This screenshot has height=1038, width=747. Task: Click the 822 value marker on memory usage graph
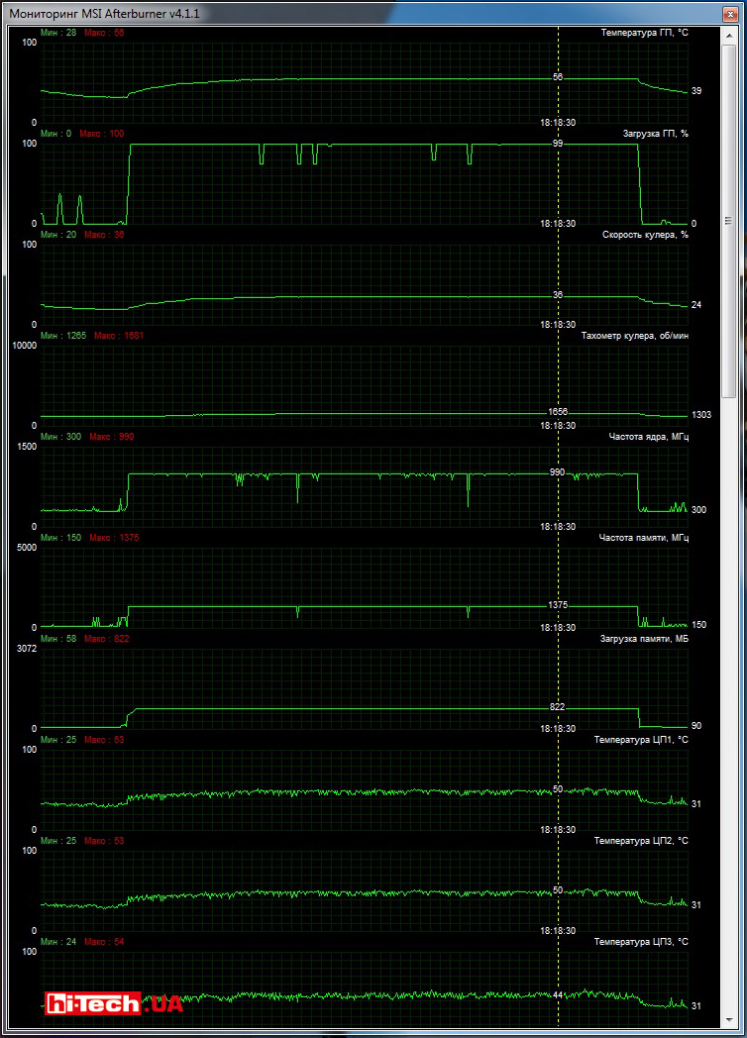click(x=558, y=707)
